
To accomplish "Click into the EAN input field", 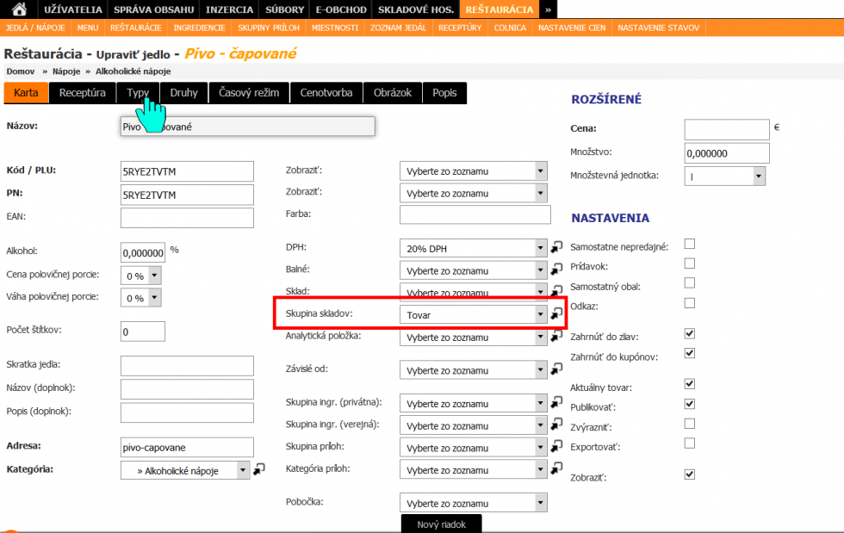I will tap(187, 218).
